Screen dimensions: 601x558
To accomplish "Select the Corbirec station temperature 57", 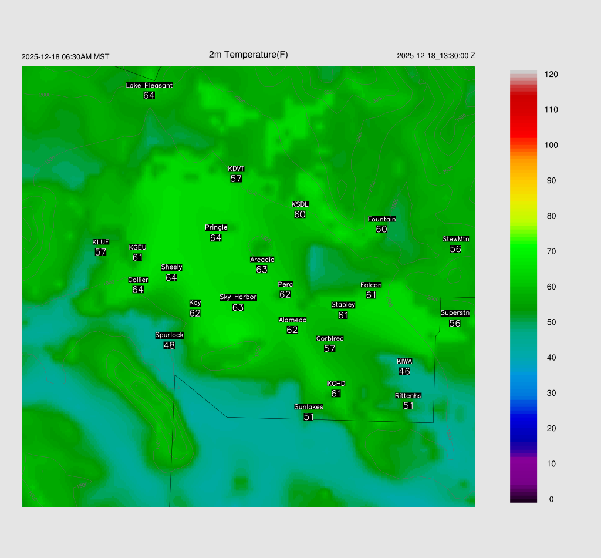I will click(330, 349).
